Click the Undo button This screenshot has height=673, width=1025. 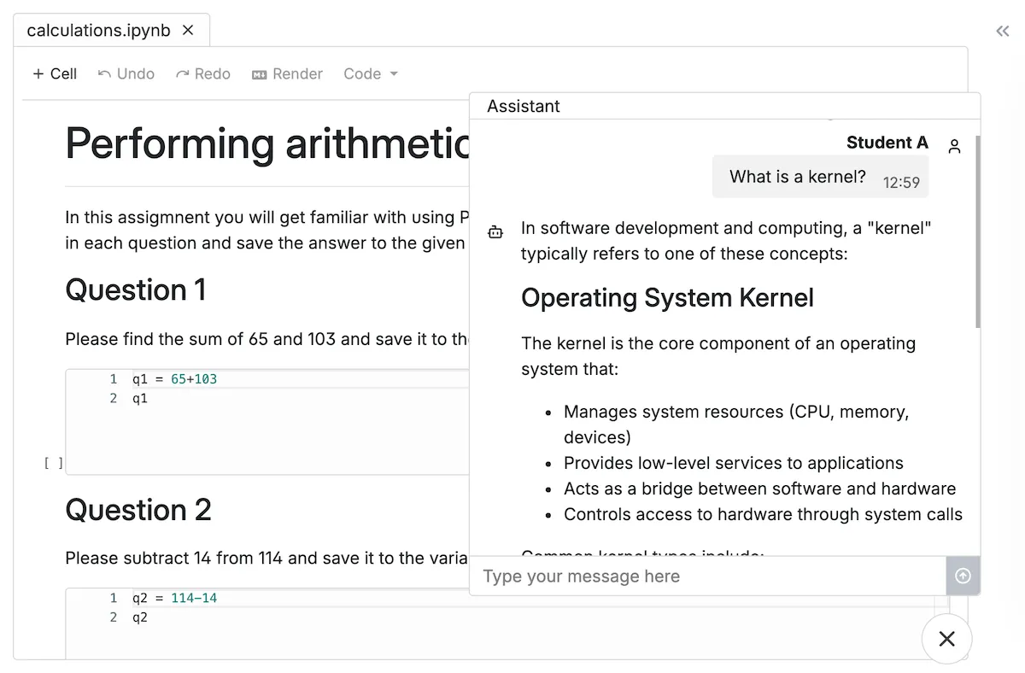point(126,74)
